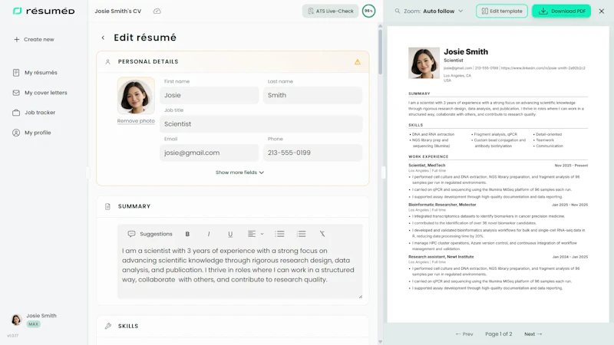Insert a numbered list
Viewport: 614px width, 345px height.
[301, 234]
